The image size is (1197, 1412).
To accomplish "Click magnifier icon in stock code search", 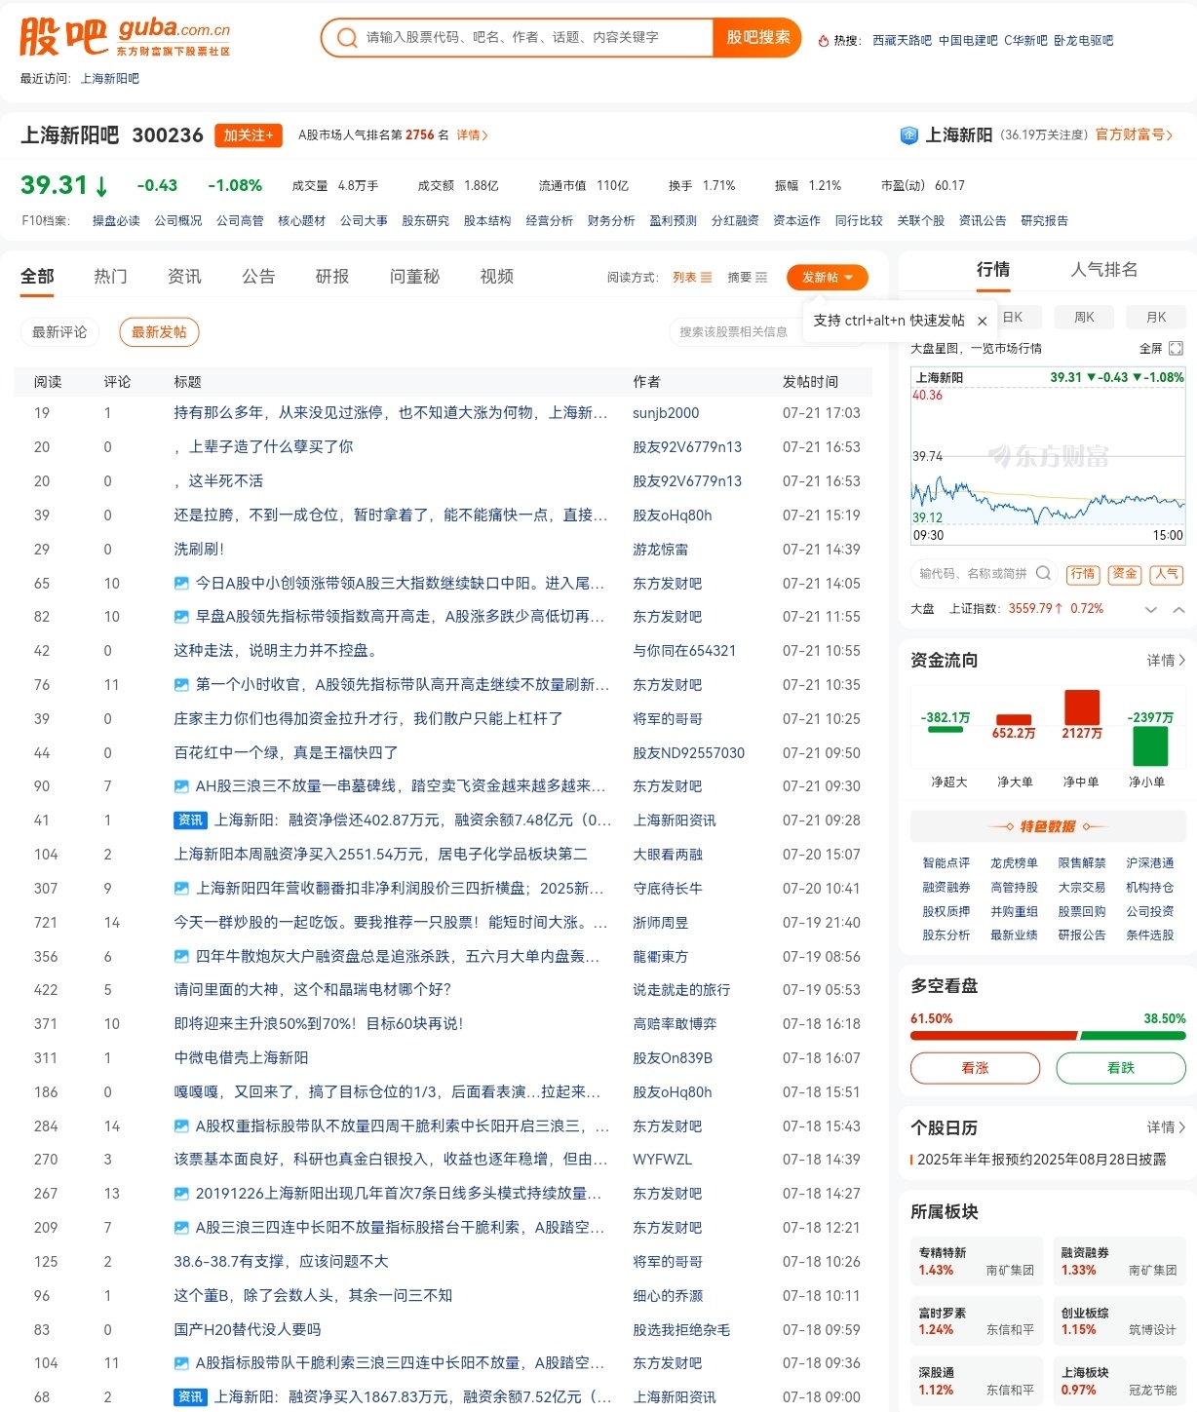I will 1043,573.
